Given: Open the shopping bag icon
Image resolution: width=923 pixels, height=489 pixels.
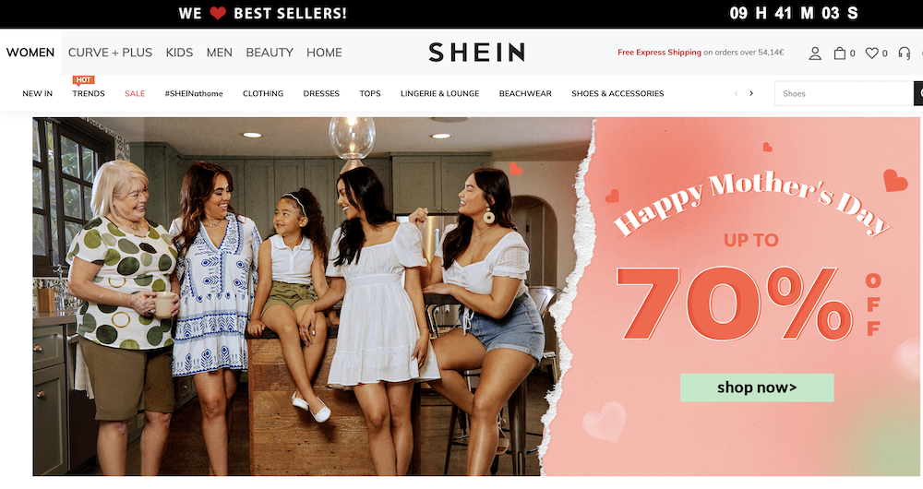Looking at the screenshot, I should tap(839, 53).
